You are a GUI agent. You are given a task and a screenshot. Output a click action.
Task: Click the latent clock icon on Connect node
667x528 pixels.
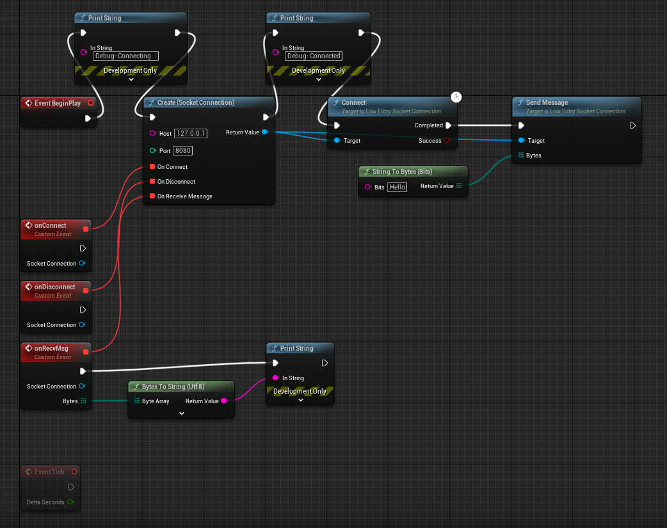[456, 97]
